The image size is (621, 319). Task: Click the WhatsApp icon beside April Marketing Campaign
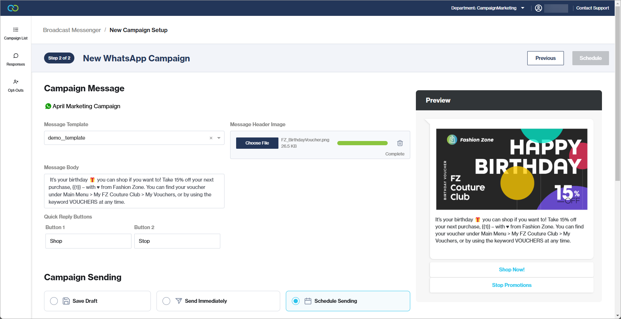click(48, 106)
